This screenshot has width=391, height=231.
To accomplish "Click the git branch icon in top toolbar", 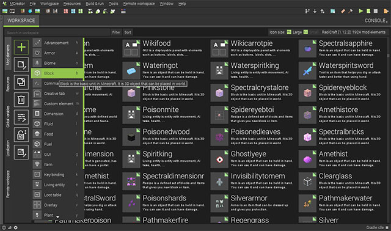I will 307,11.
